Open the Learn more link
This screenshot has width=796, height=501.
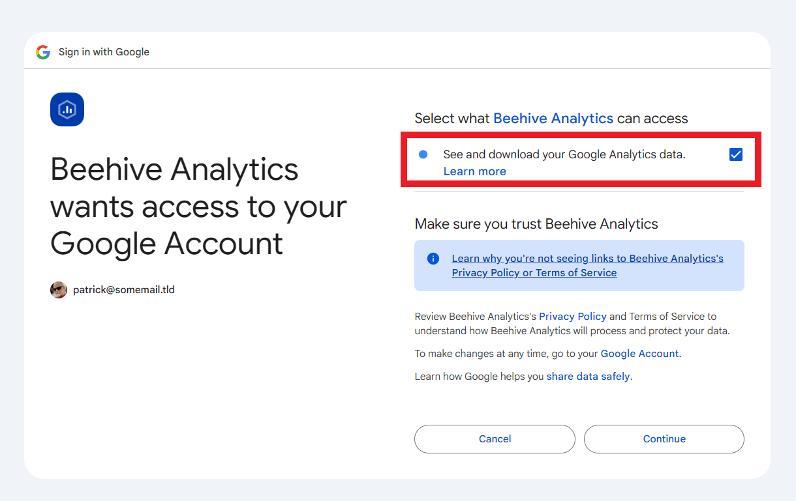(474, 171)
